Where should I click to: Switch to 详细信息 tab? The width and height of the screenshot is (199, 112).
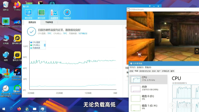(x=166, y=71)
